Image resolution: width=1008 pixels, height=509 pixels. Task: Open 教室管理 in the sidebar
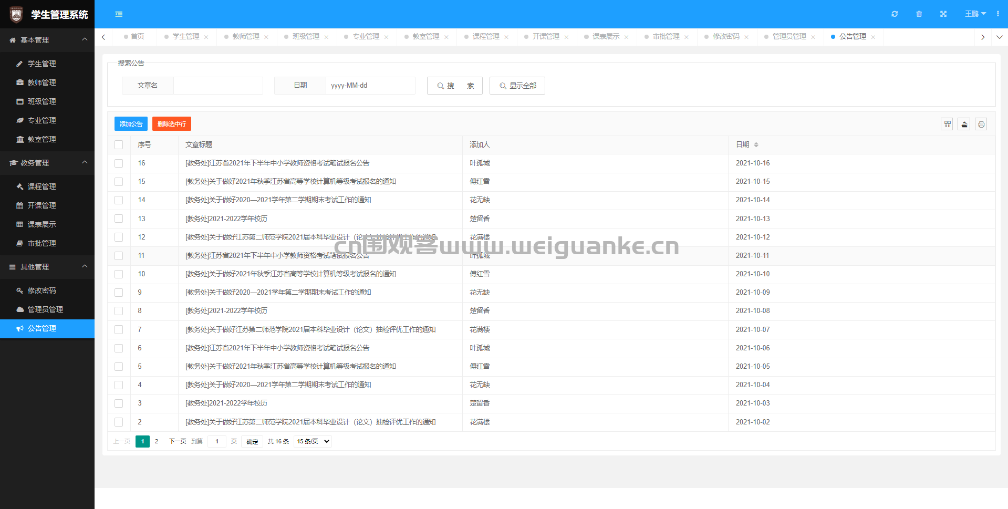(x=47, y=139)
